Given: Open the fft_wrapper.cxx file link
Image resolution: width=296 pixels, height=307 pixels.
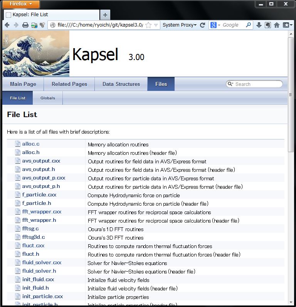Looking at the screenshot, I should 42,212.
